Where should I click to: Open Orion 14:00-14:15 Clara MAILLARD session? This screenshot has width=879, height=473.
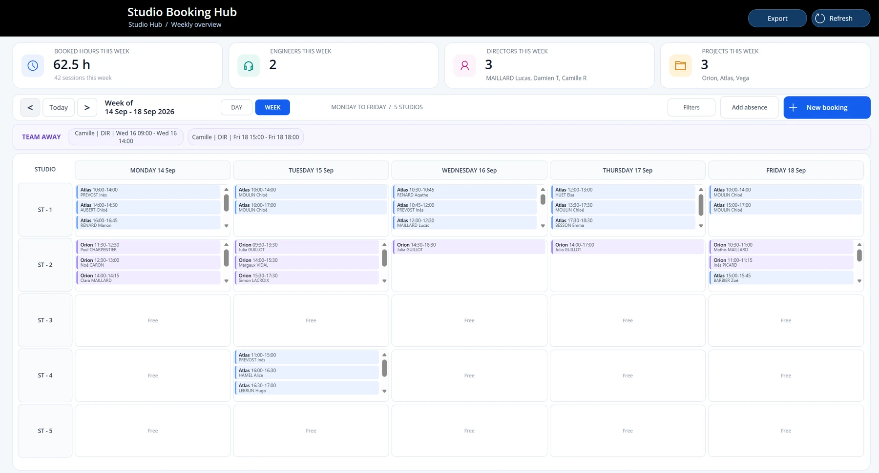(x=148, y=278)
